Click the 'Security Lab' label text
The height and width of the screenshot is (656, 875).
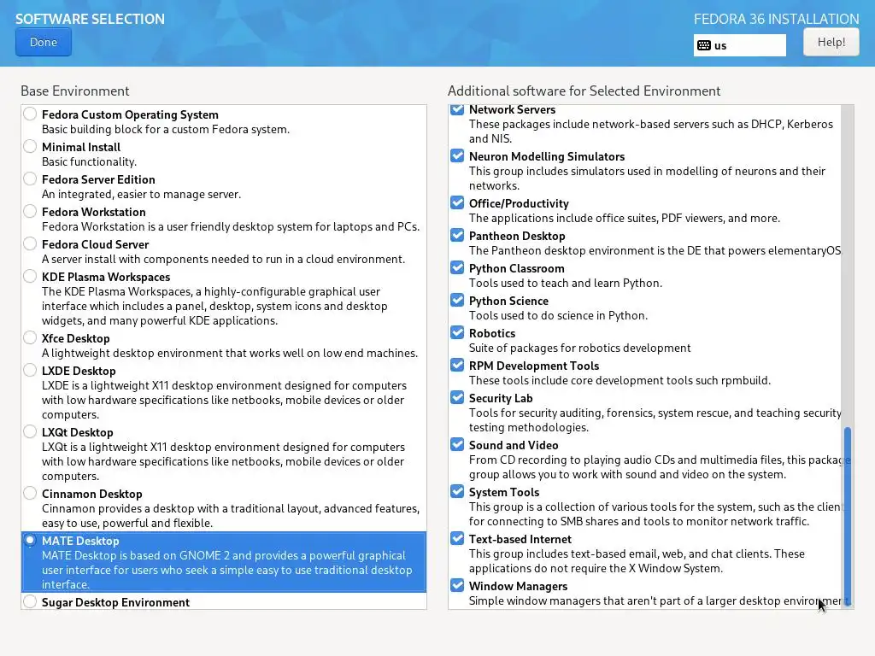501,398
